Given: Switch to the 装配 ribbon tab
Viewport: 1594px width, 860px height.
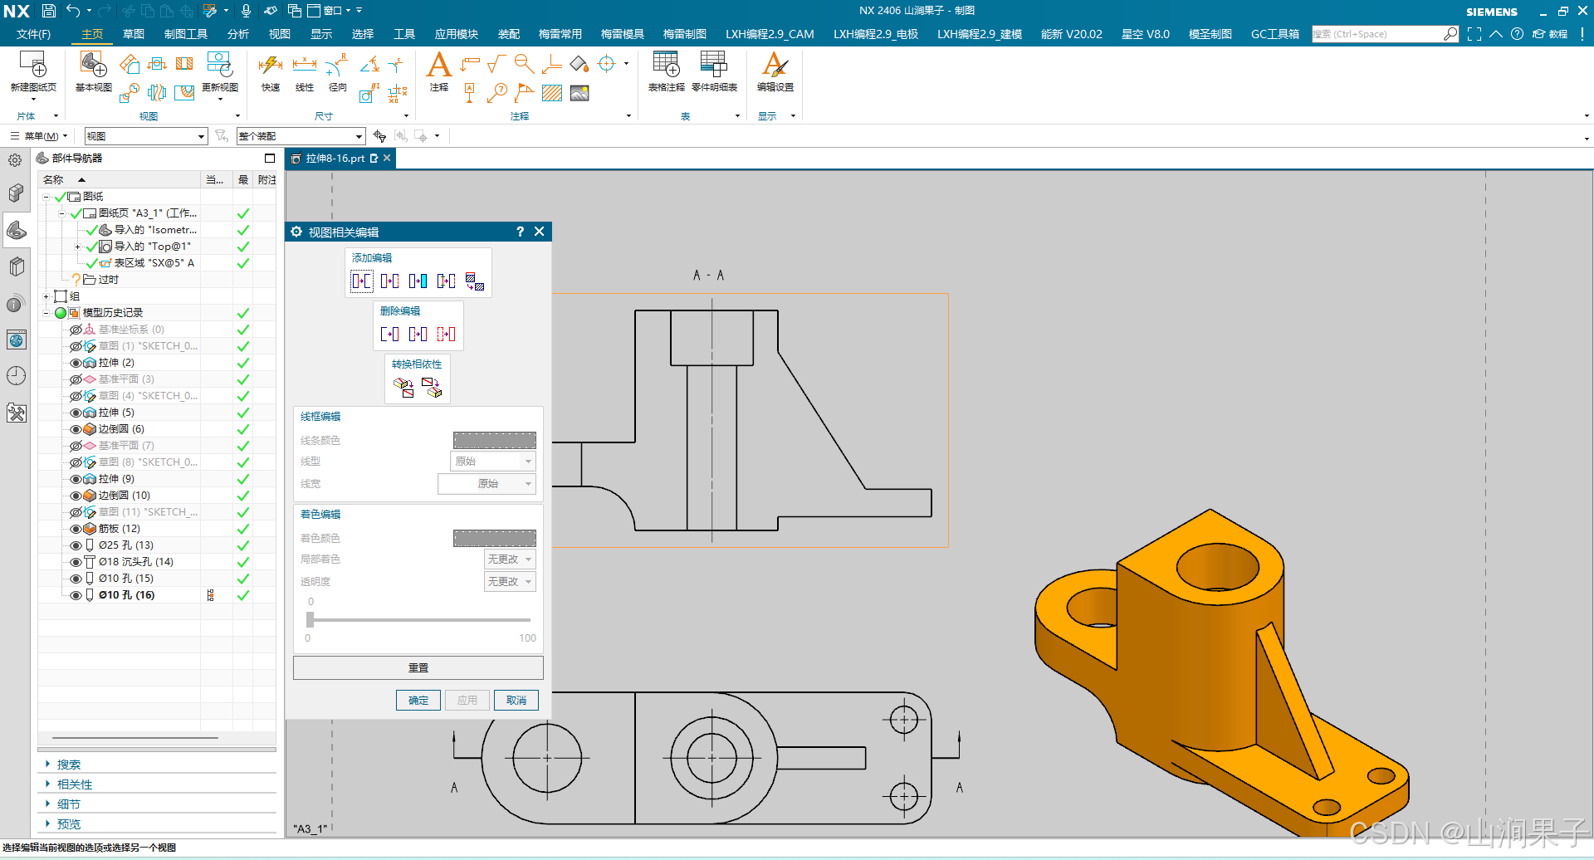Looking at the screenshot, I should click(x=509, y=34).
